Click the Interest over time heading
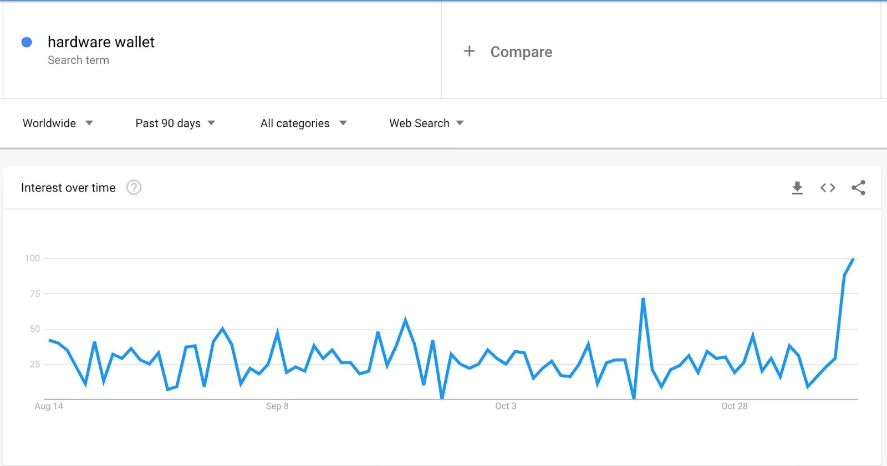 pyautogui.click(x=68, y=188)
